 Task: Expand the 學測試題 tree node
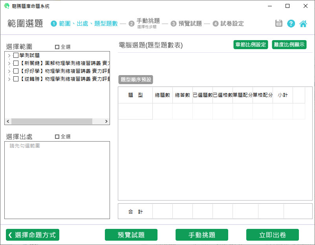[9, 55]
